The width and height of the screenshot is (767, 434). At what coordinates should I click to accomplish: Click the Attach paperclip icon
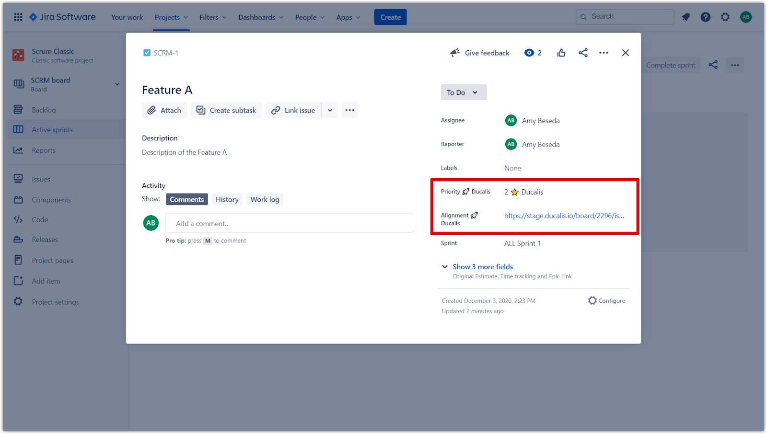tap(152, 110)
